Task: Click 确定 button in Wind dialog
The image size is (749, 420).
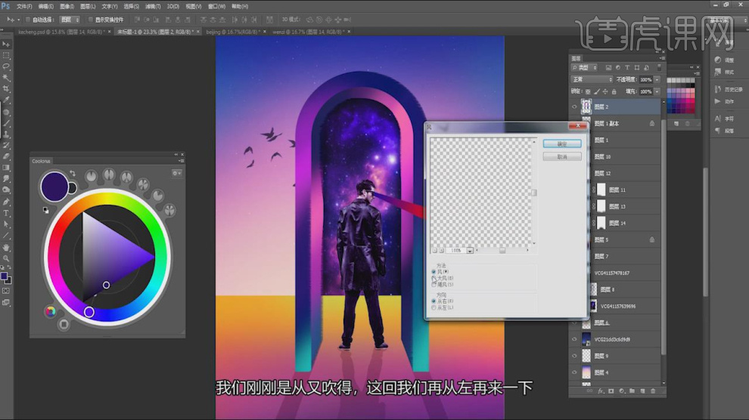Action: coord(562,144)
